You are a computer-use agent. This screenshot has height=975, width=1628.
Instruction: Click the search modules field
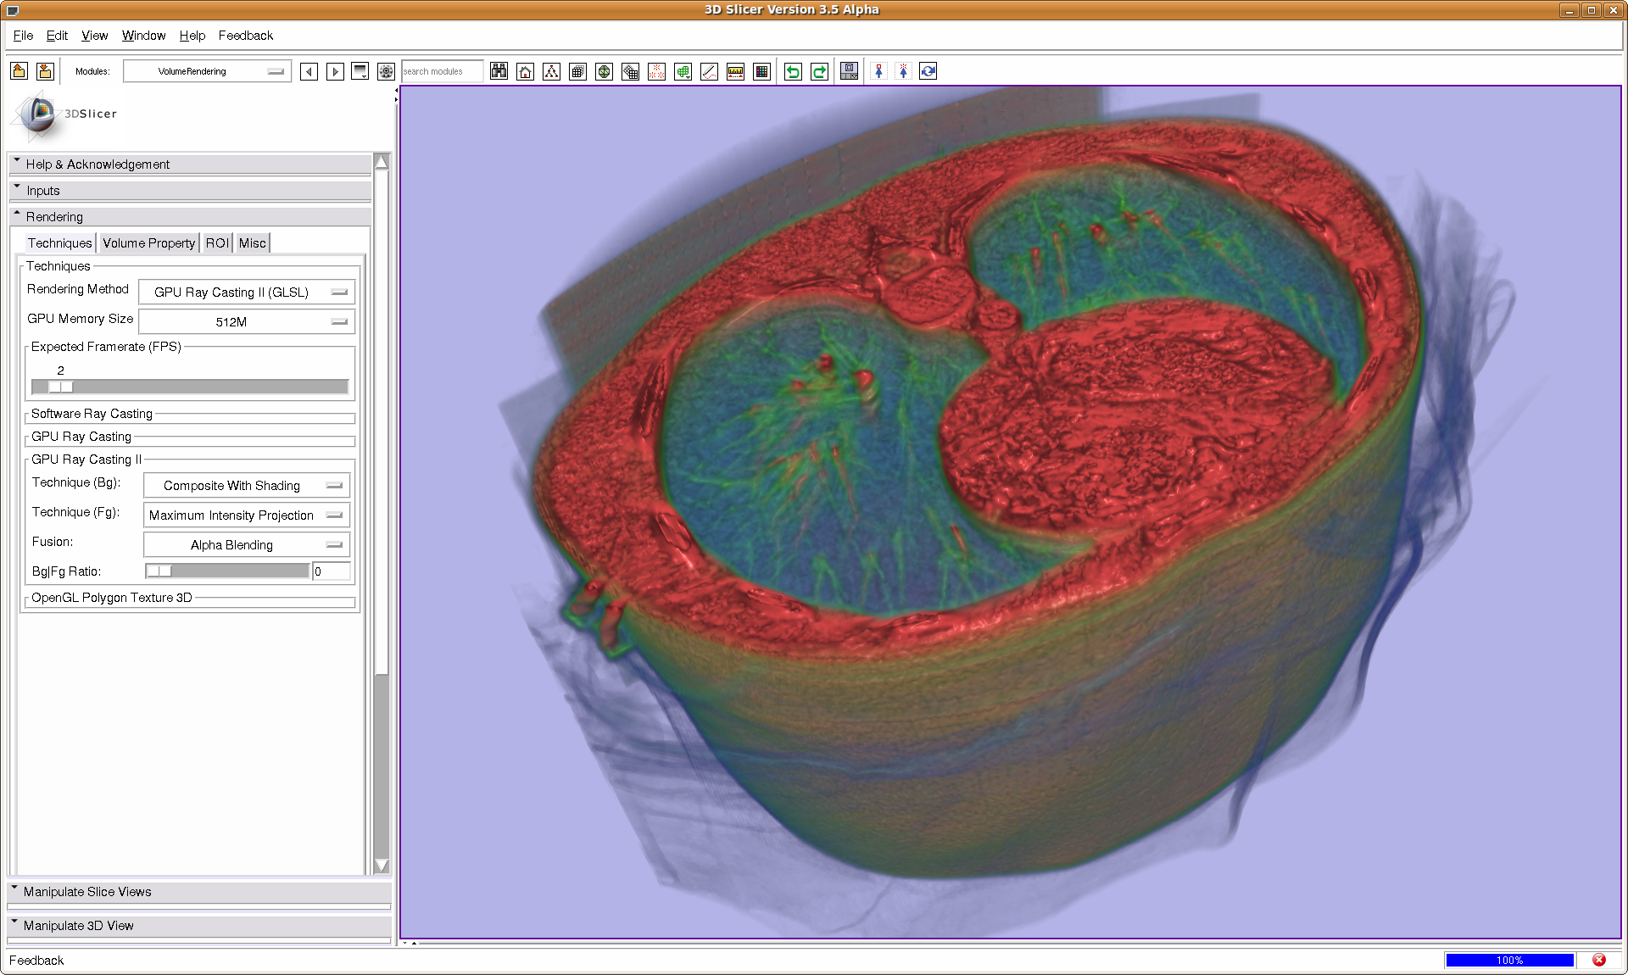click(441, 71)
